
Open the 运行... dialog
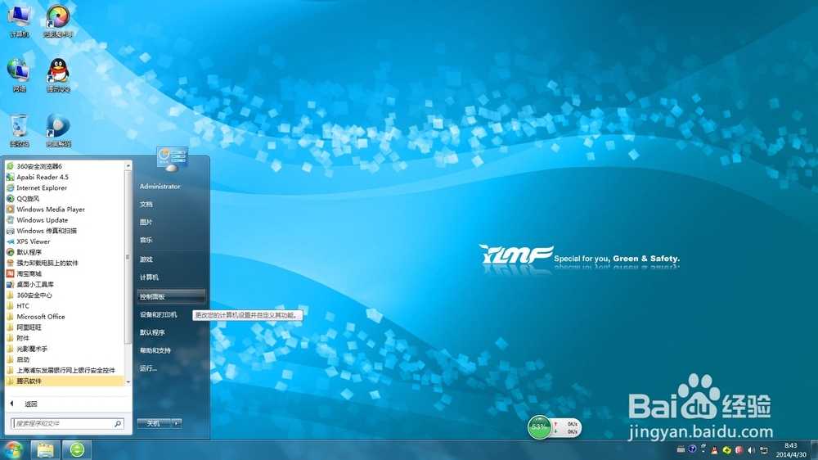coord(171,368)
